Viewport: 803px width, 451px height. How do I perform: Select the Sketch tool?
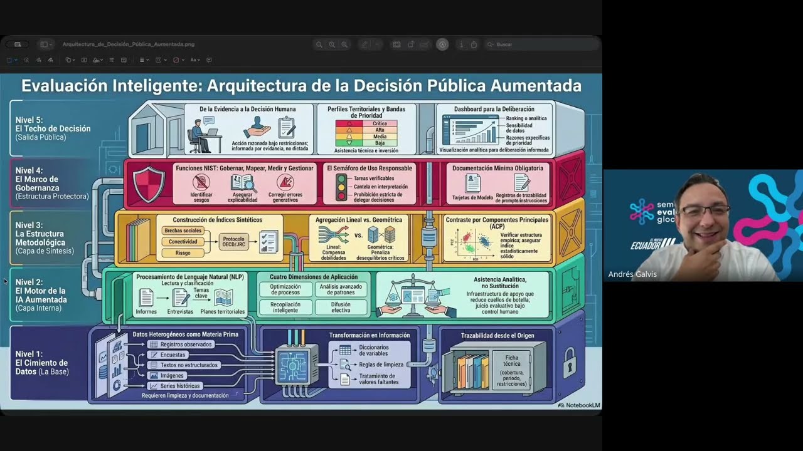[x=38, y=60]
